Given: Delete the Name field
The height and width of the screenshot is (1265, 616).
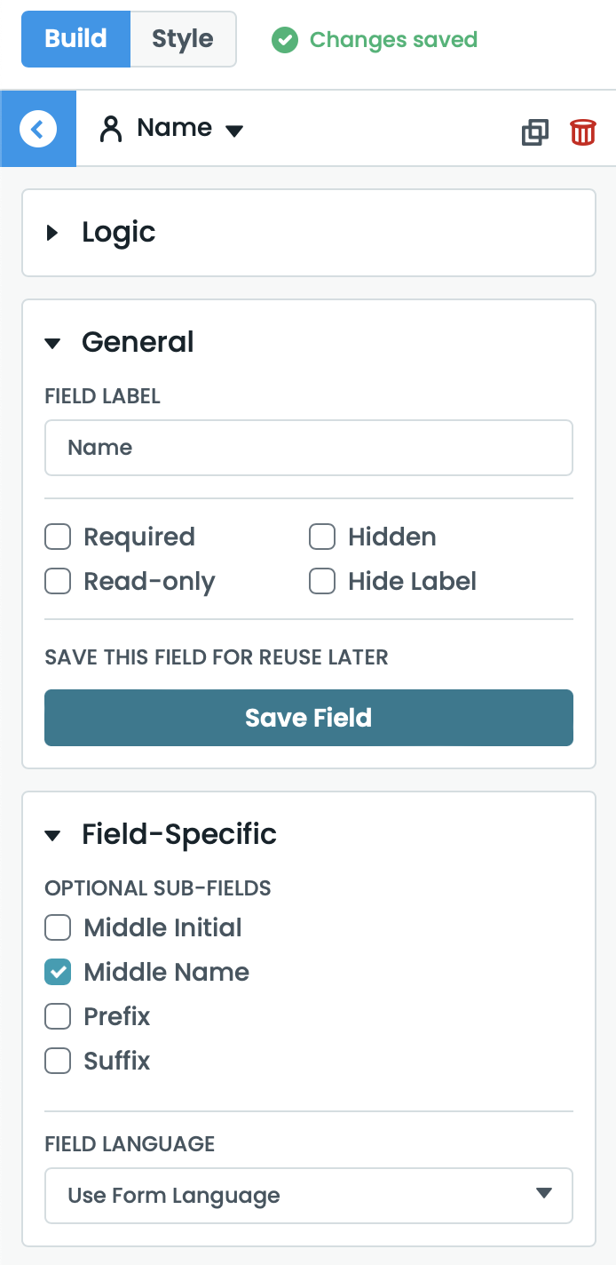Looking at the screenshot, I should pos(582,131).
